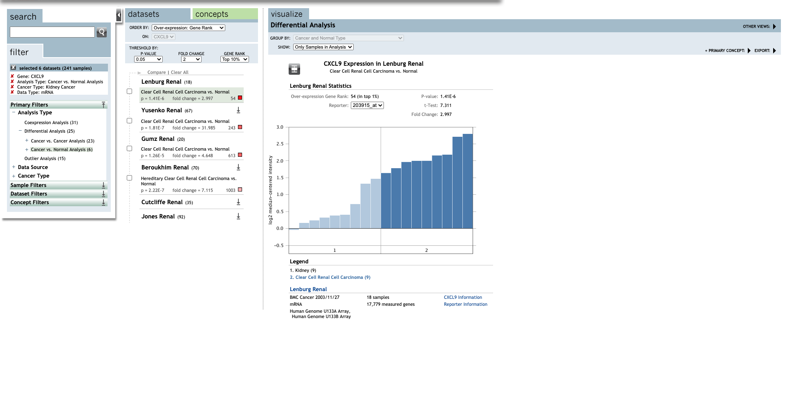Select the Lenburg Renal analysis result row
Image resolution: width=785 pixels, height=394 pixels.
click(191, 95)
